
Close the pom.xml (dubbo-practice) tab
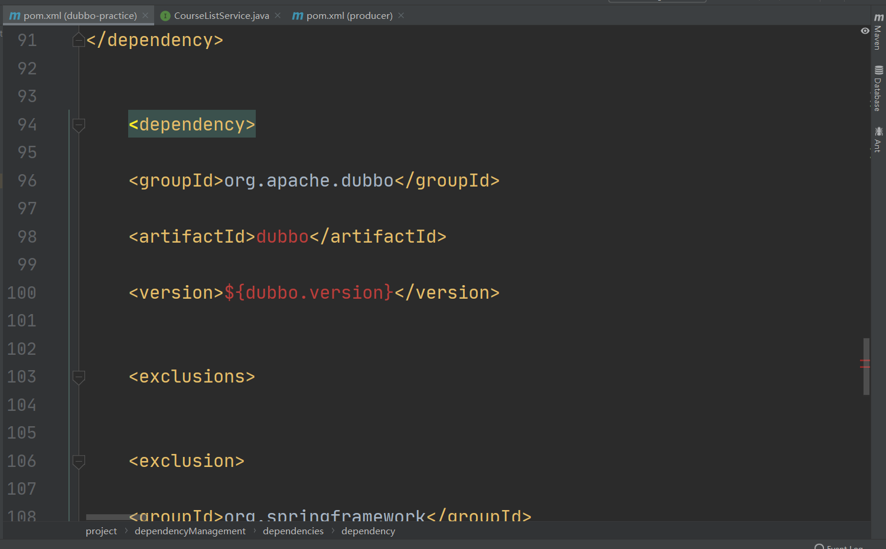145,15
